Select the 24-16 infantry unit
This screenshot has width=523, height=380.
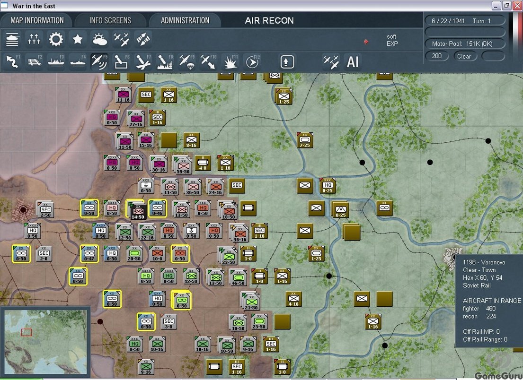coord(215,187)
